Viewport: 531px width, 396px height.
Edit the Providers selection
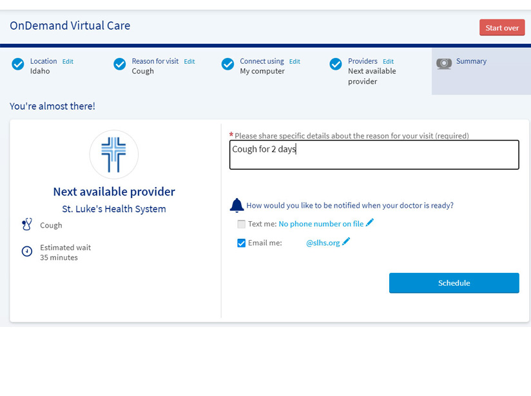[388, 61]
